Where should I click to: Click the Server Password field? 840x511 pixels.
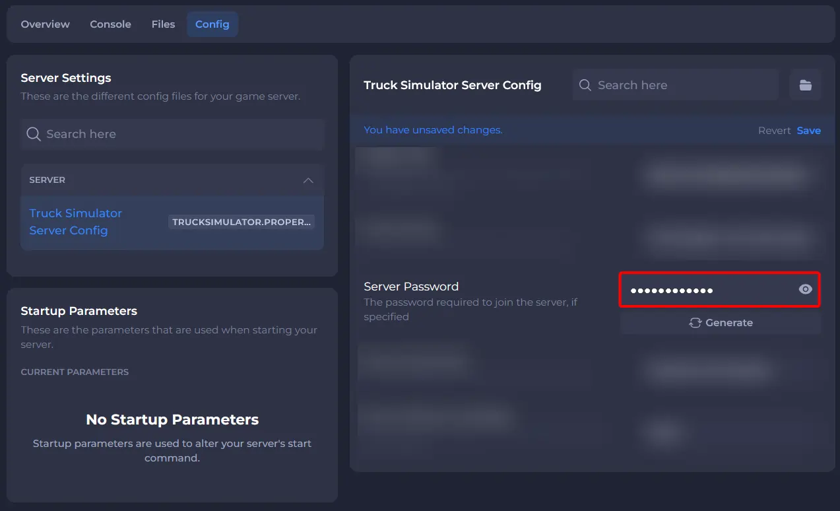[x=720, y=289]
